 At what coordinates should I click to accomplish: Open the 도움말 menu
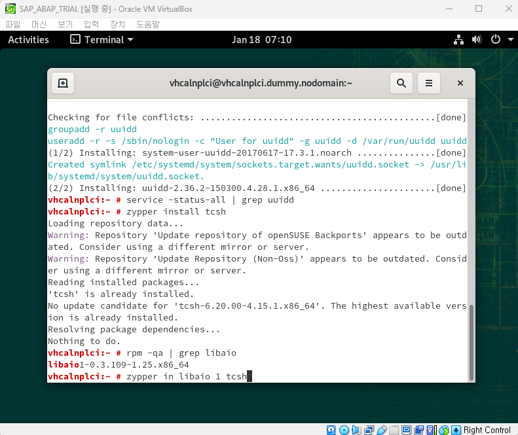click(148, 24)
